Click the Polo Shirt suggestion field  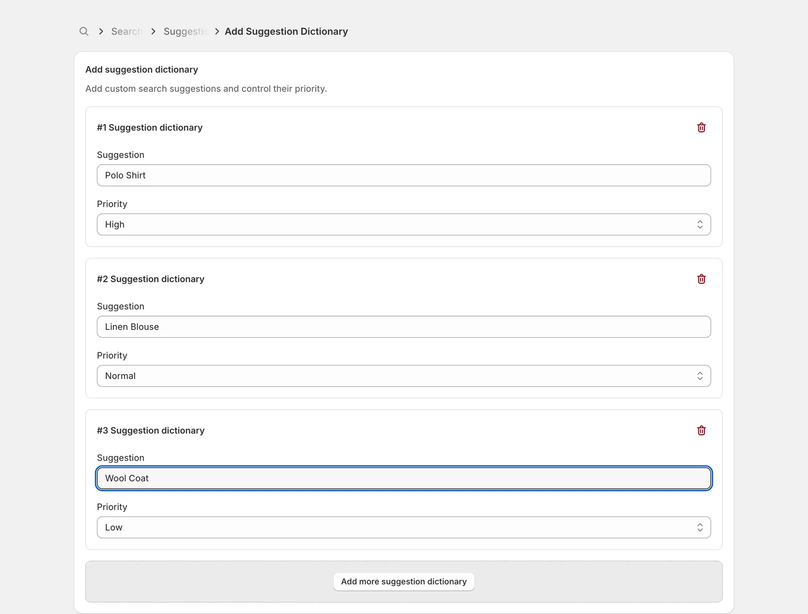click(x=404, y=175)
